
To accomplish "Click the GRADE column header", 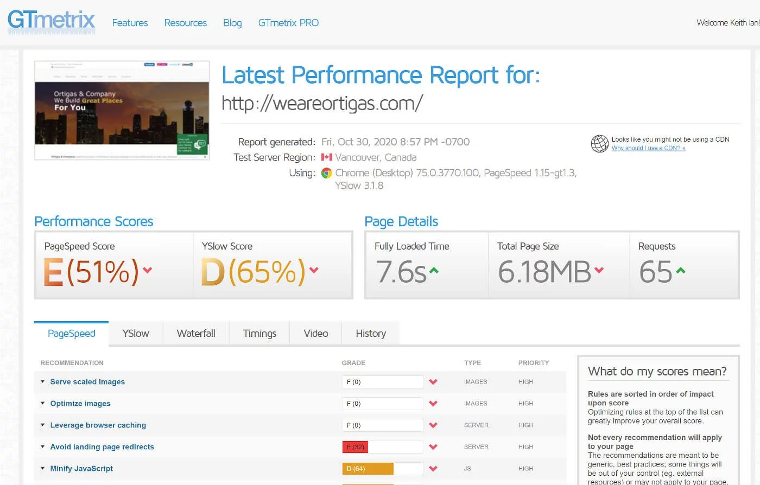I will point(353,363).
